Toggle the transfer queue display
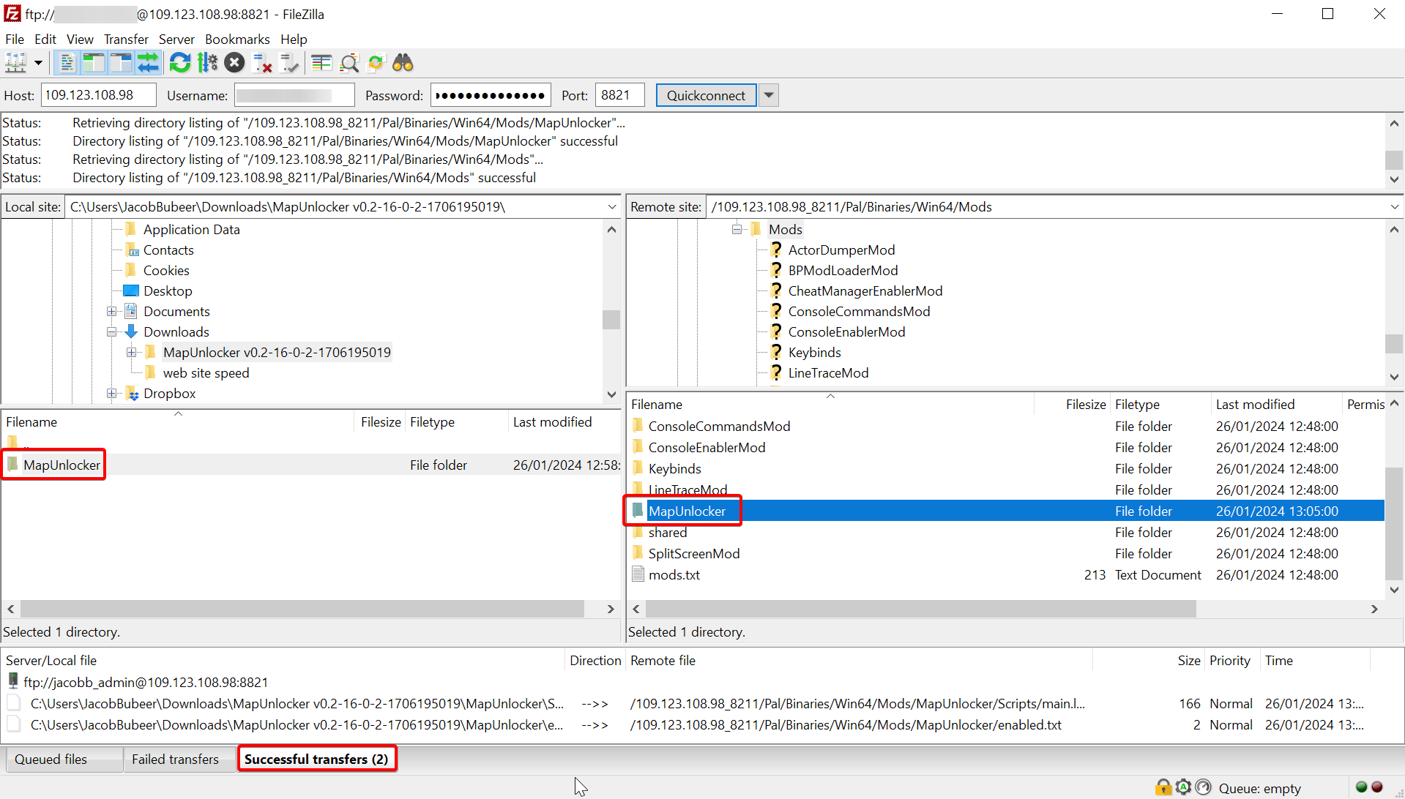This screenshot has height=799, width=1405. (x=149, y=64)
